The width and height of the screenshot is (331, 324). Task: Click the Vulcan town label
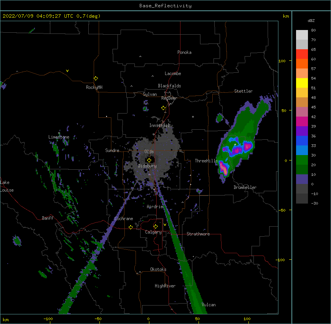(209, 305)
